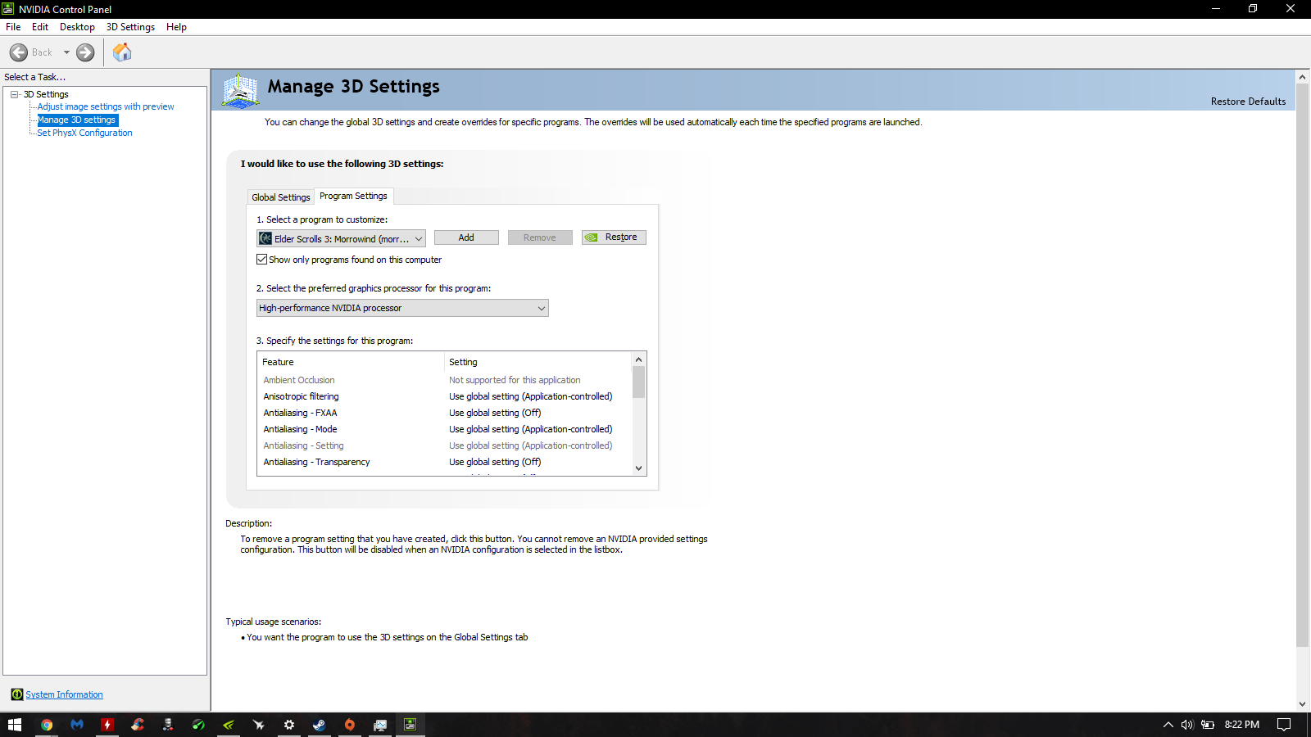
Task: Click the volume speaker tray icon
Action: point(1187,725)
